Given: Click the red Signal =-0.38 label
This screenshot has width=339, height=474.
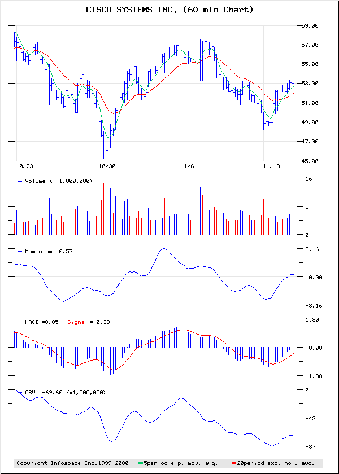Looking at the screenshot, I should click(x=88, y=322).
